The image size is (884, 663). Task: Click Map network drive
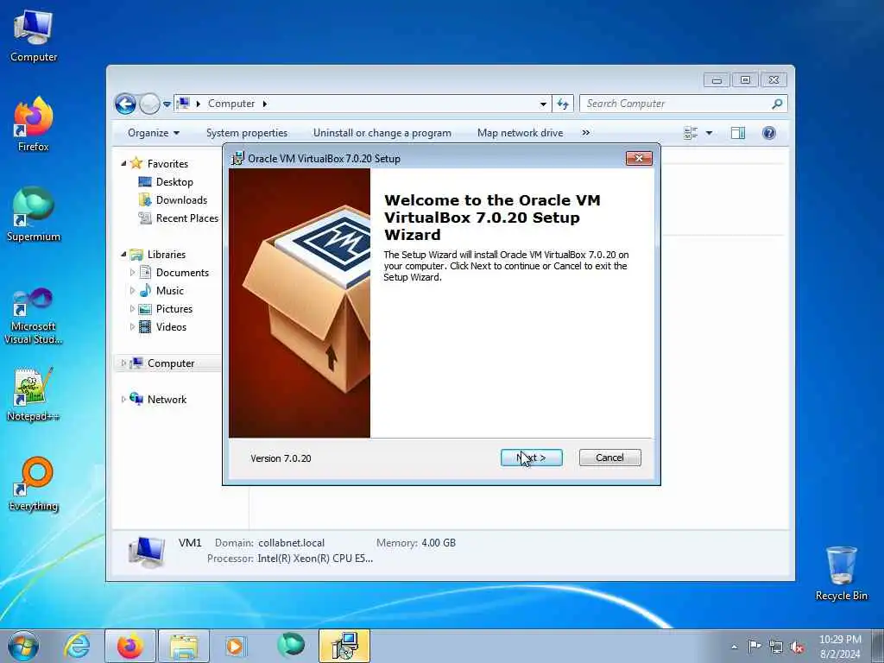coord(520,133)
